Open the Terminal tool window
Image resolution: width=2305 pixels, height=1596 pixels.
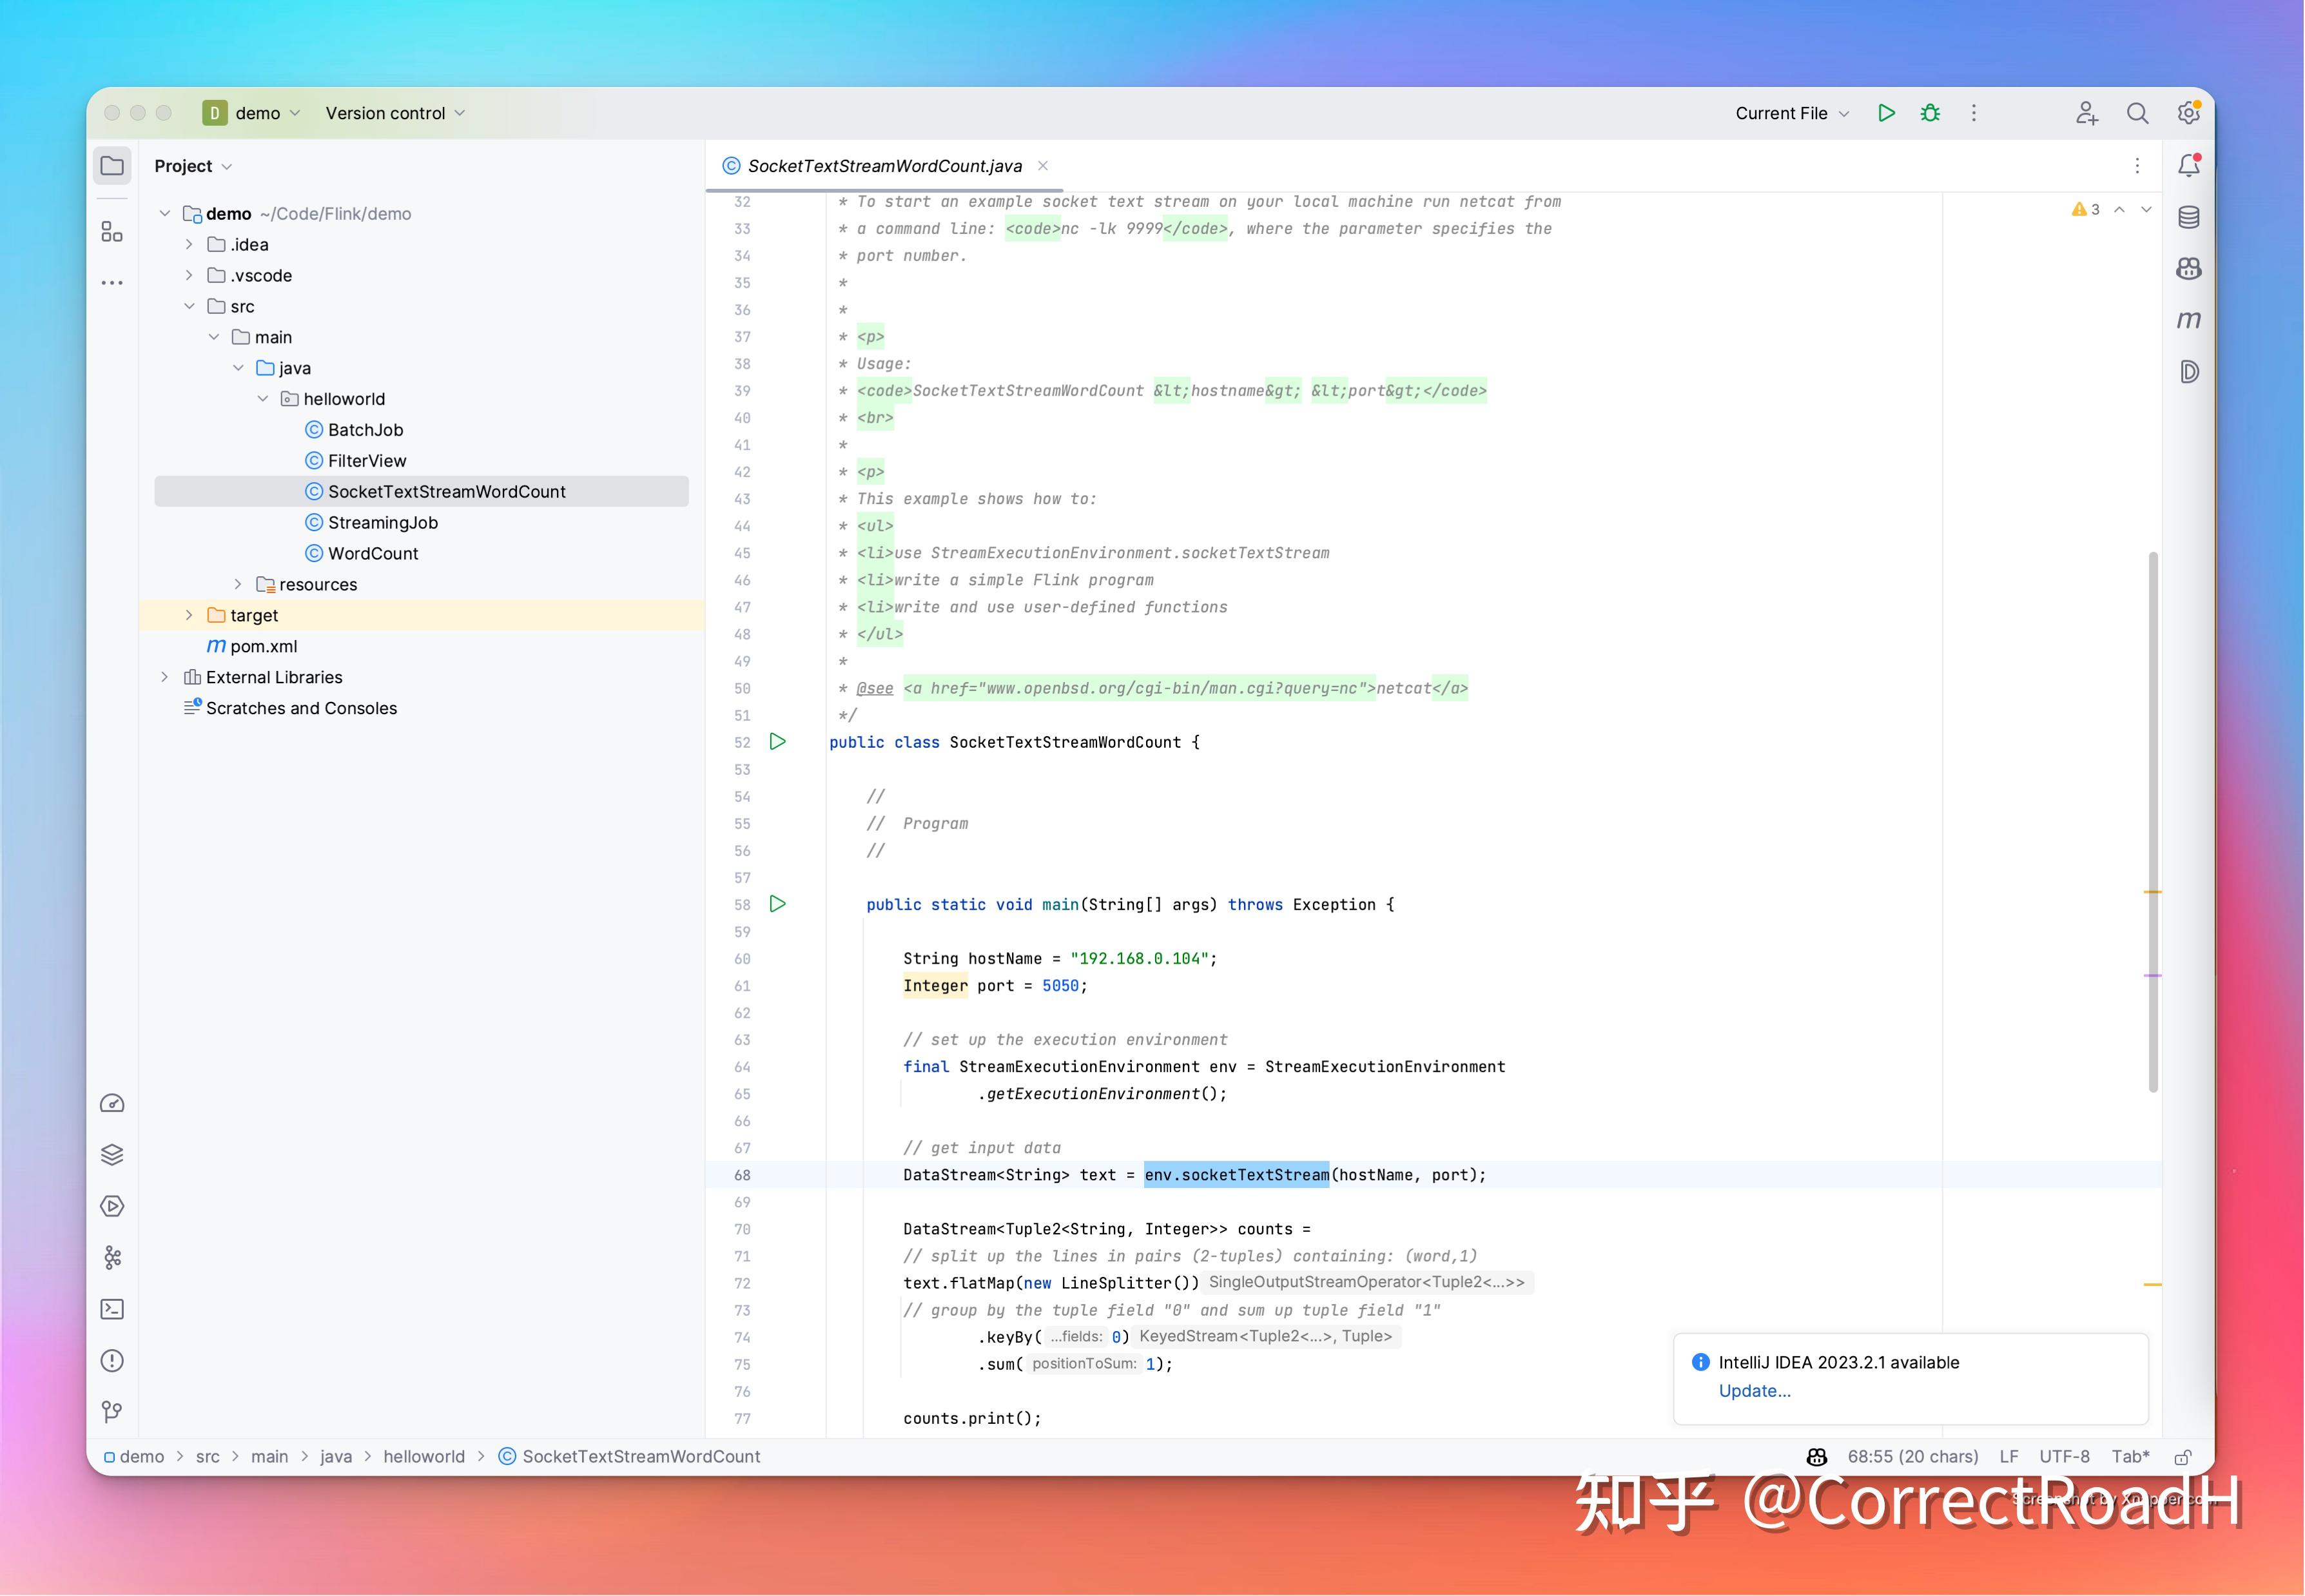coord(112,1309)
